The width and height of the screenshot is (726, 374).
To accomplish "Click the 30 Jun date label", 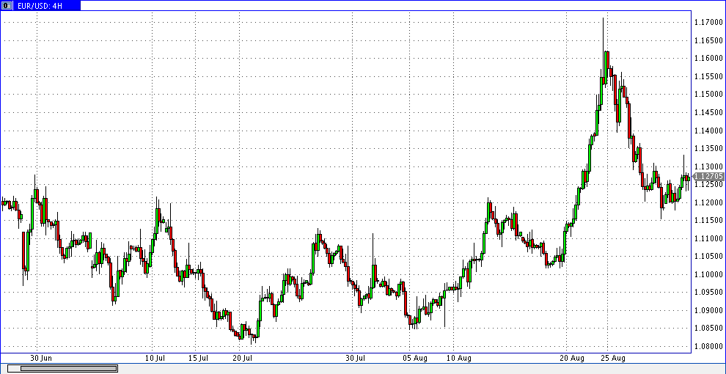I will (41, 359).
